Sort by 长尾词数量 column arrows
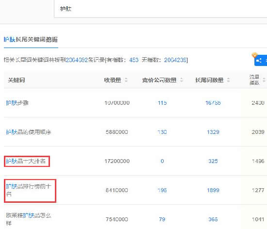Viewport: 267px width, 229px height. point(228,80)
